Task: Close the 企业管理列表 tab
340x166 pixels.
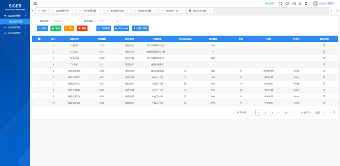Action: (72, 11)
